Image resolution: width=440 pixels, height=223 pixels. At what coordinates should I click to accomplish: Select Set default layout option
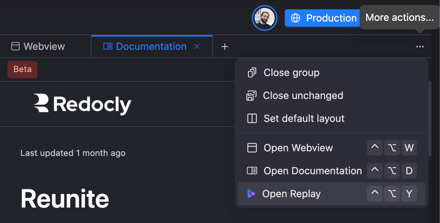click(332, 119)
